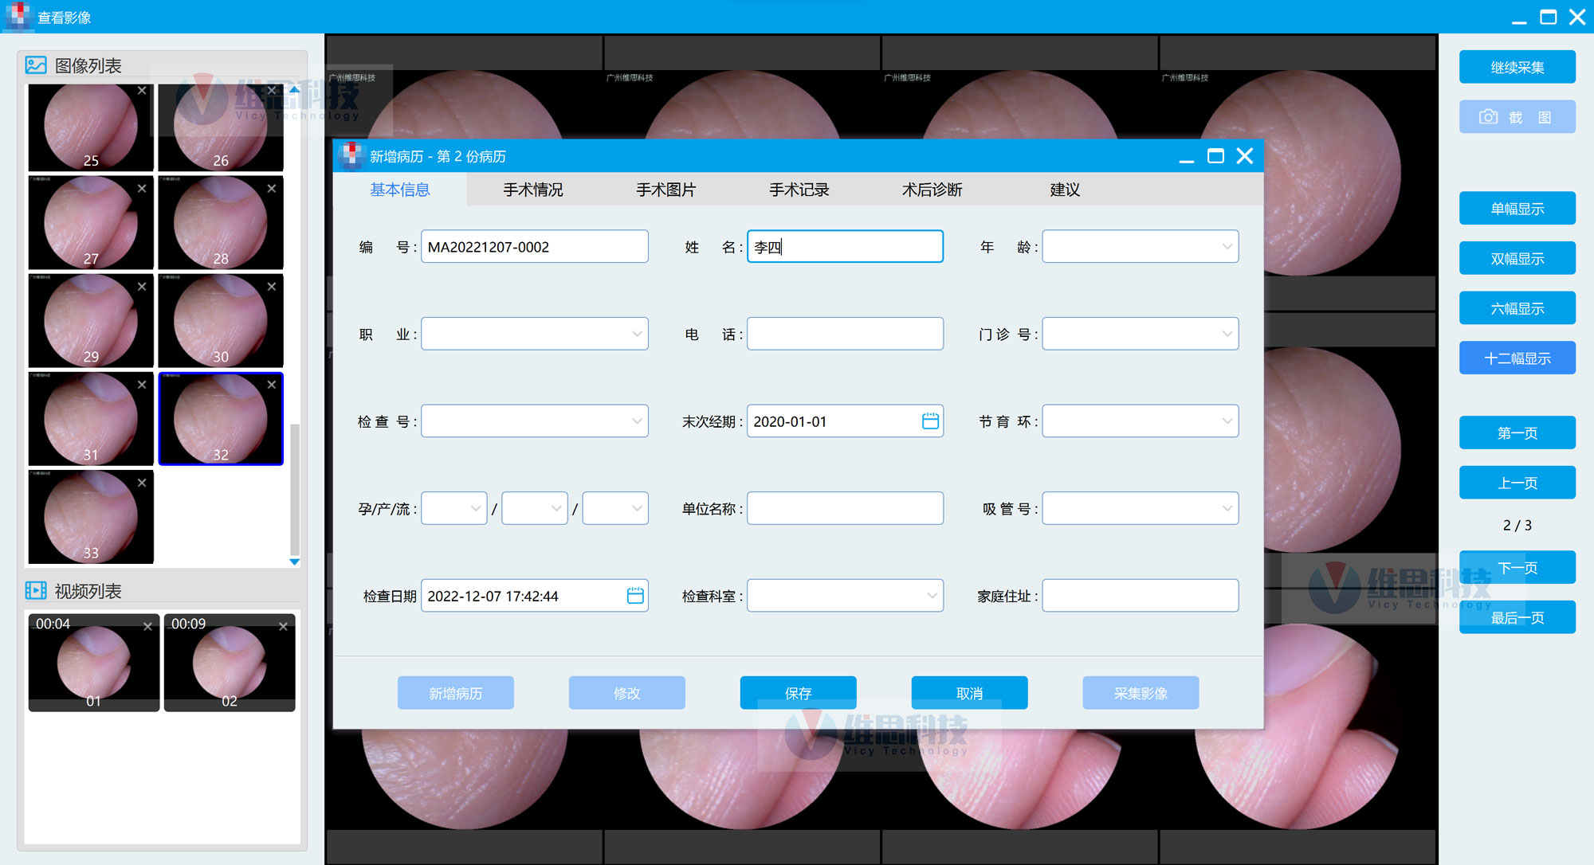Remove video clip 01 via X icon
This screenshot has width=1594, height=865.
pyautogui.click(x=147, y=627)
